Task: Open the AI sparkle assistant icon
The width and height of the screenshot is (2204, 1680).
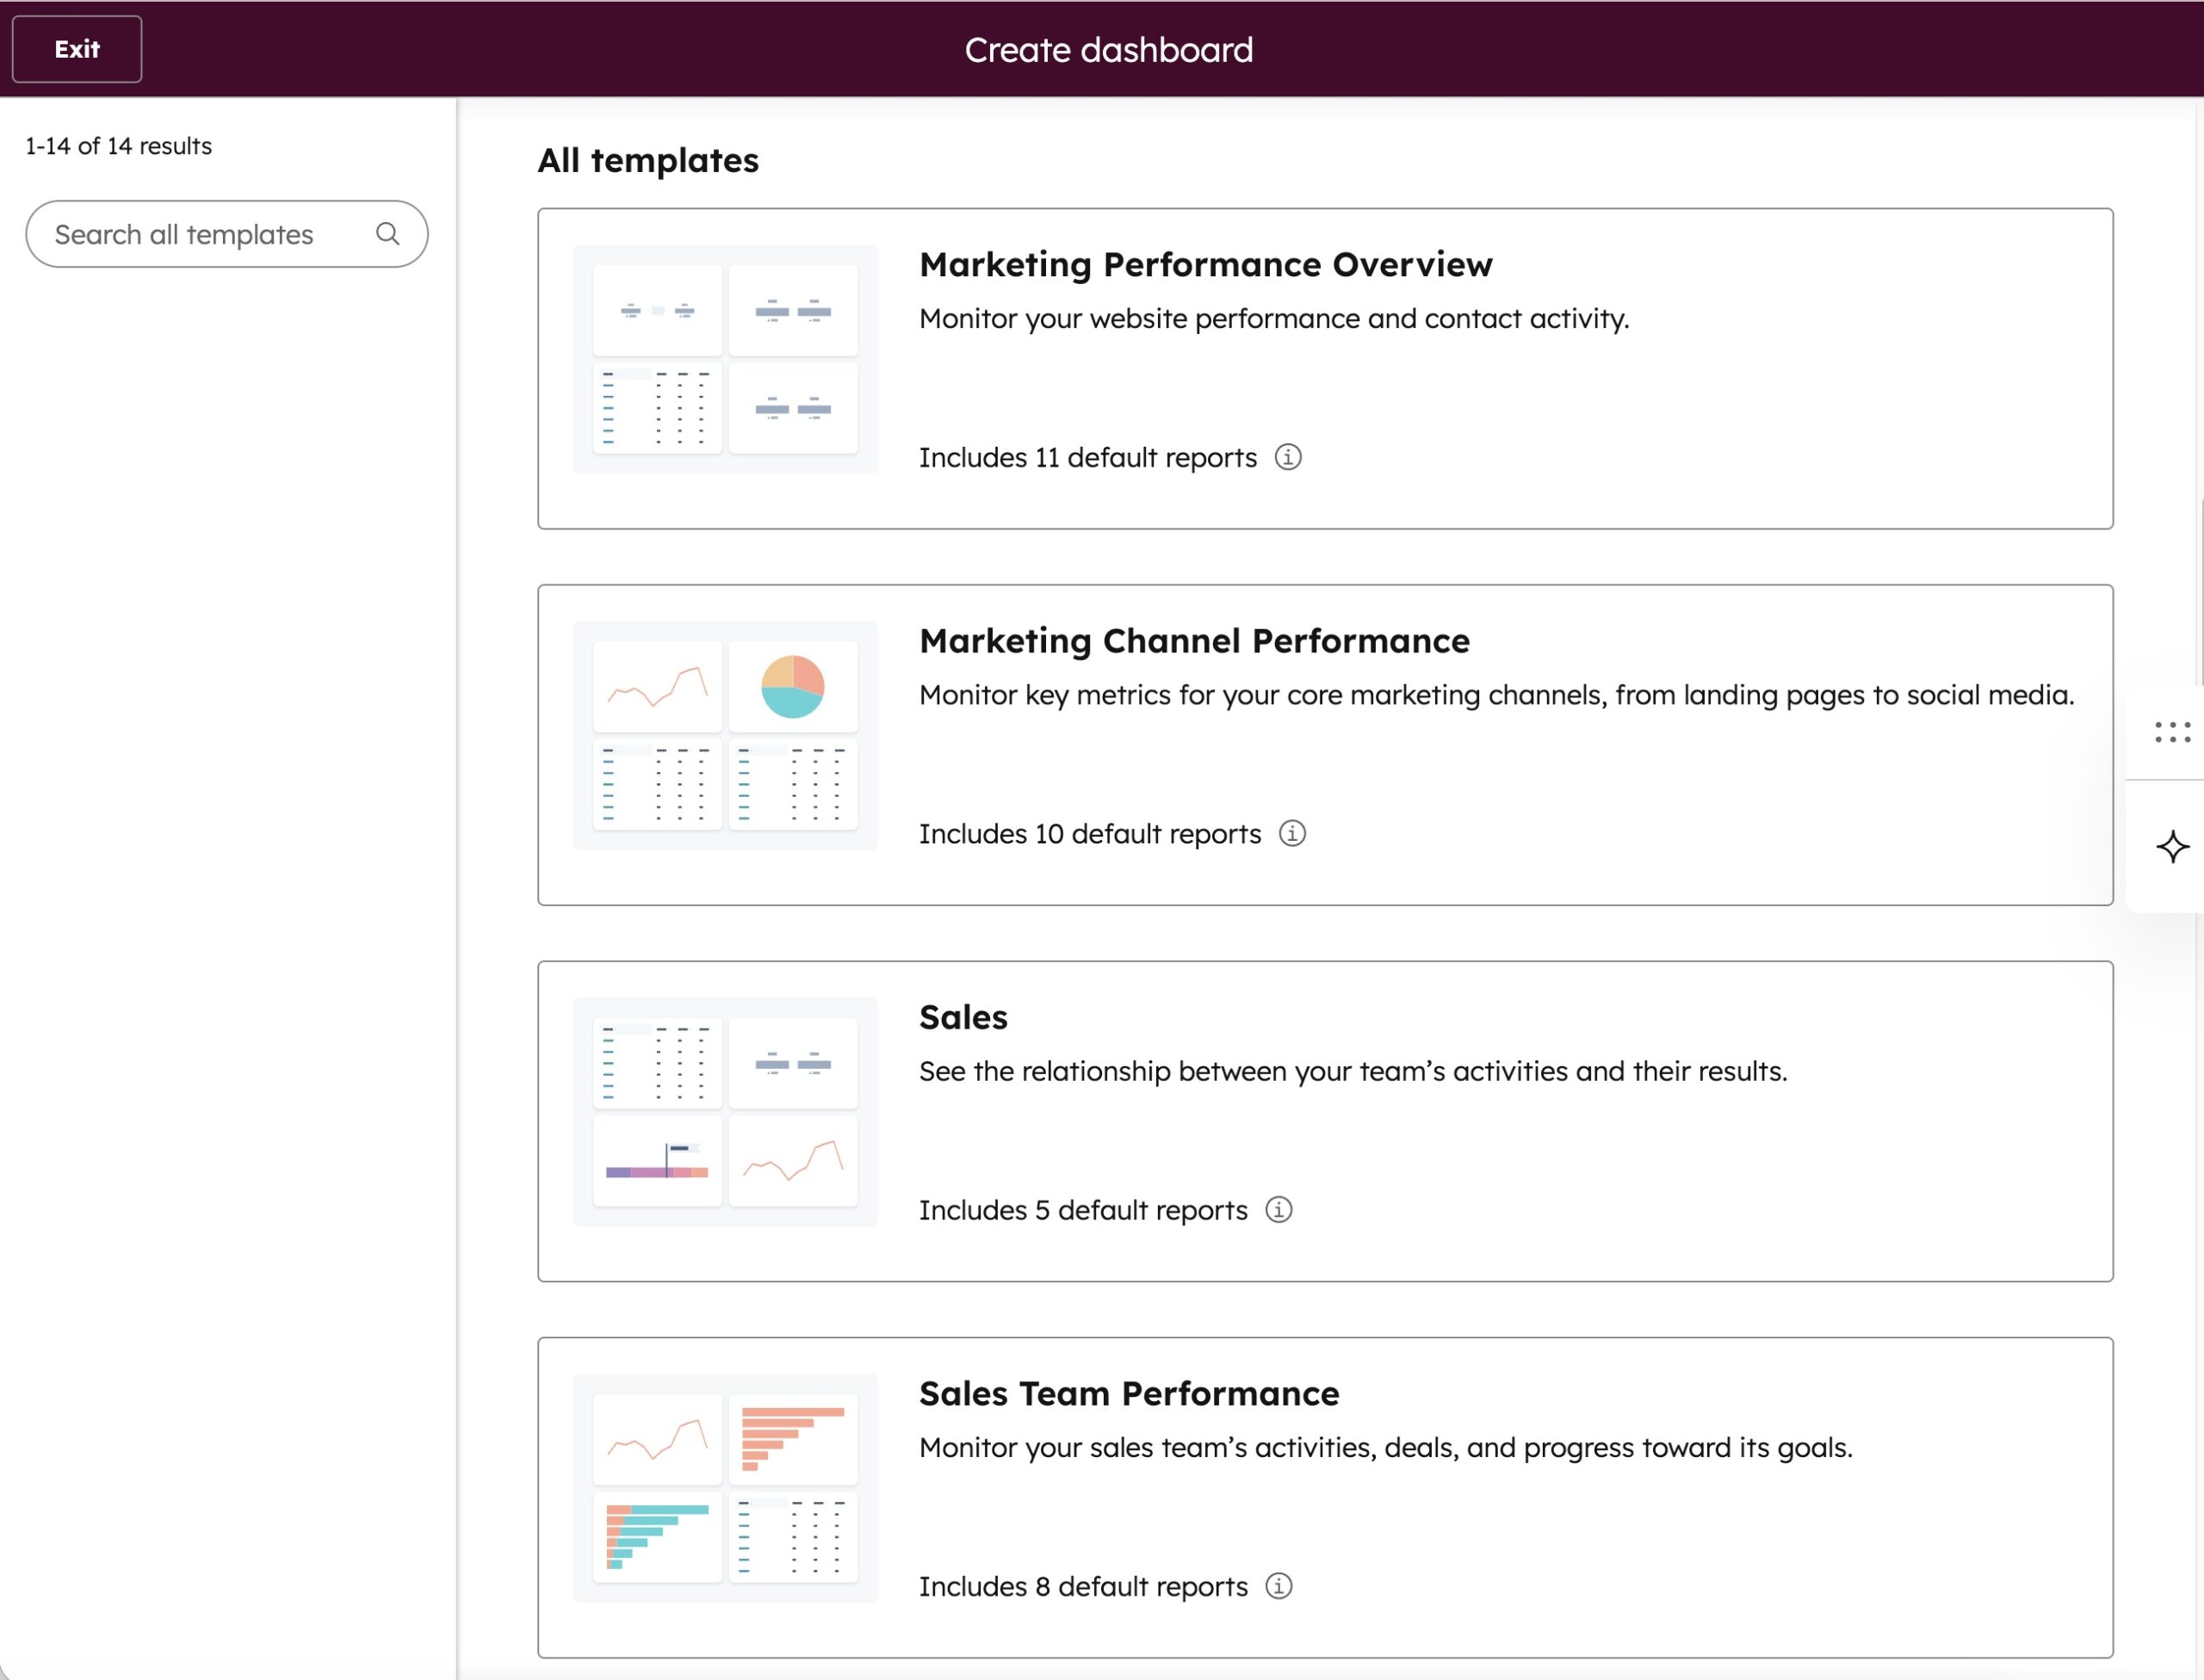Action: tap(2172, 847)
